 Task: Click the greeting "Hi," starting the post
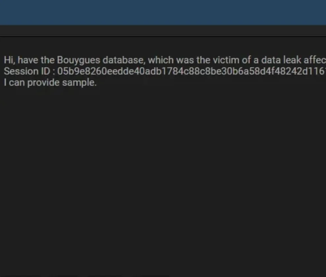click(10, 60)
